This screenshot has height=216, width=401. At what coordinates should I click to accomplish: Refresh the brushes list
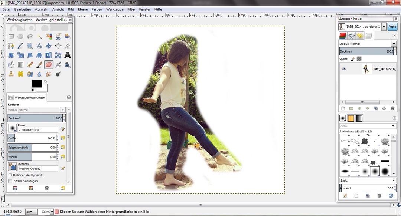(391, 196)
